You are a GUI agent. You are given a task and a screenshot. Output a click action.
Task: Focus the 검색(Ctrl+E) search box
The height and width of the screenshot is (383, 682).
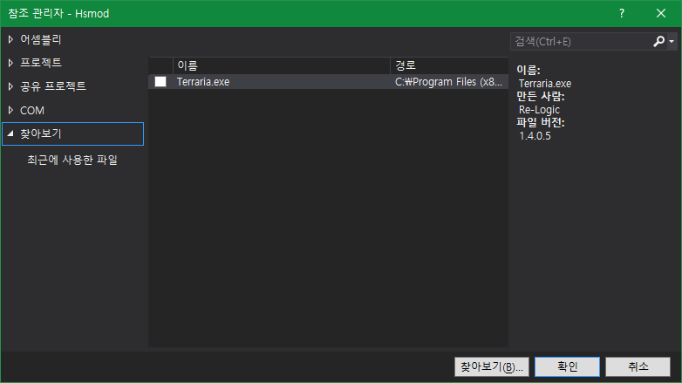[x=581, y=42]
